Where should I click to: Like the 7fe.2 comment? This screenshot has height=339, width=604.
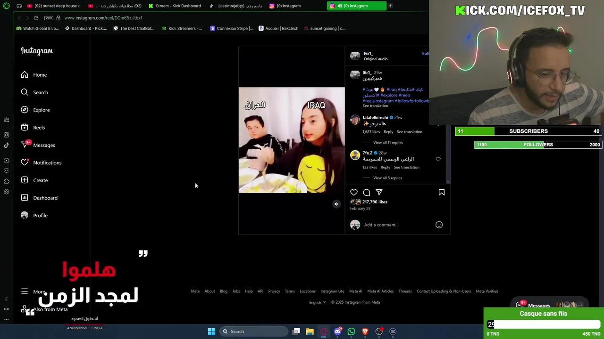[438, 159]
